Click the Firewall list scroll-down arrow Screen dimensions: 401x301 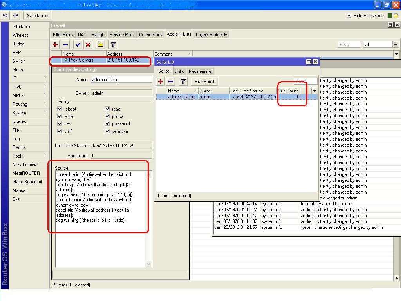(397, 278)
